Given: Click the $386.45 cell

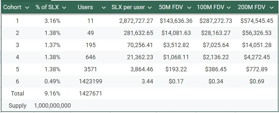Looking at the screenshot, I should [215, 69].
